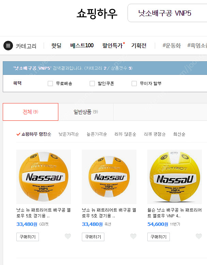The image size is (207, 265).
Task: Enable the 할인쿠폰 checkbox
Action: (x=92, y=83)
